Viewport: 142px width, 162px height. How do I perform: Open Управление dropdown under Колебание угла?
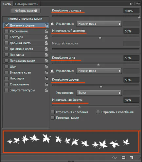[99, 71]
